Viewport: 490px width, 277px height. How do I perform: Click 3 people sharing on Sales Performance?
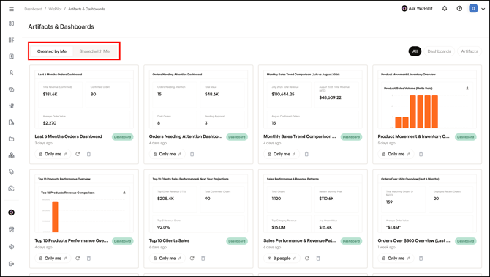(282, 259)
